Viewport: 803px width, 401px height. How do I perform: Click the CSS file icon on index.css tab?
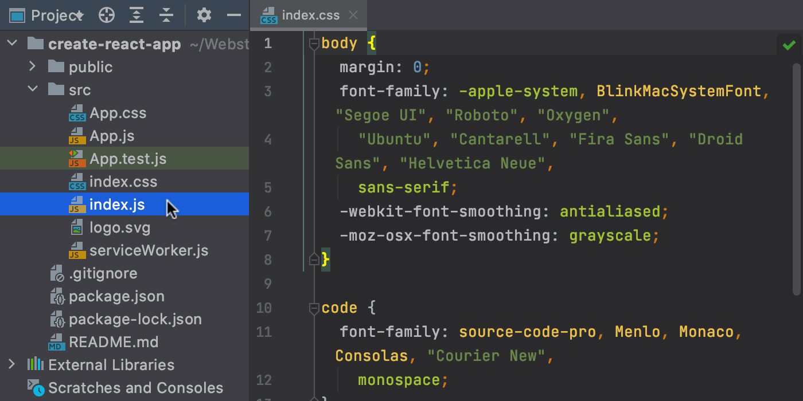coord(268,15)
